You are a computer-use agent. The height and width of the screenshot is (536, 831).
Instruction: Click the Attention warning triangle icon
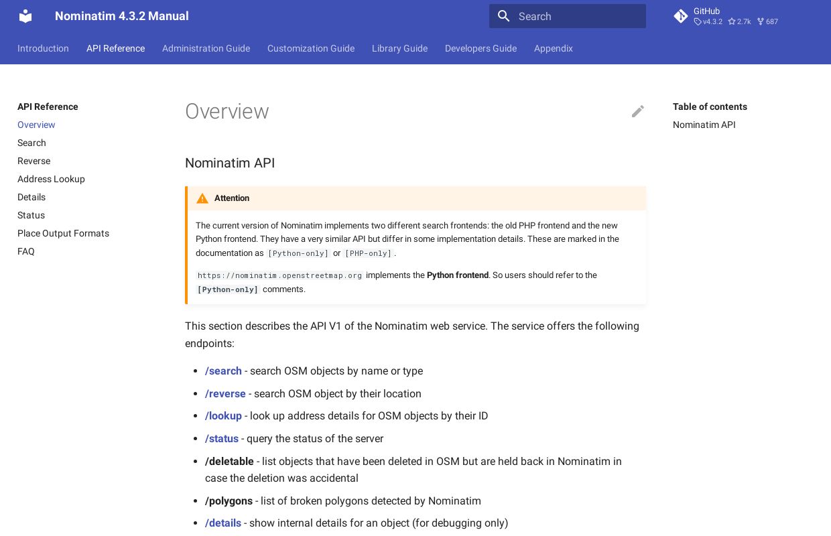202,198
